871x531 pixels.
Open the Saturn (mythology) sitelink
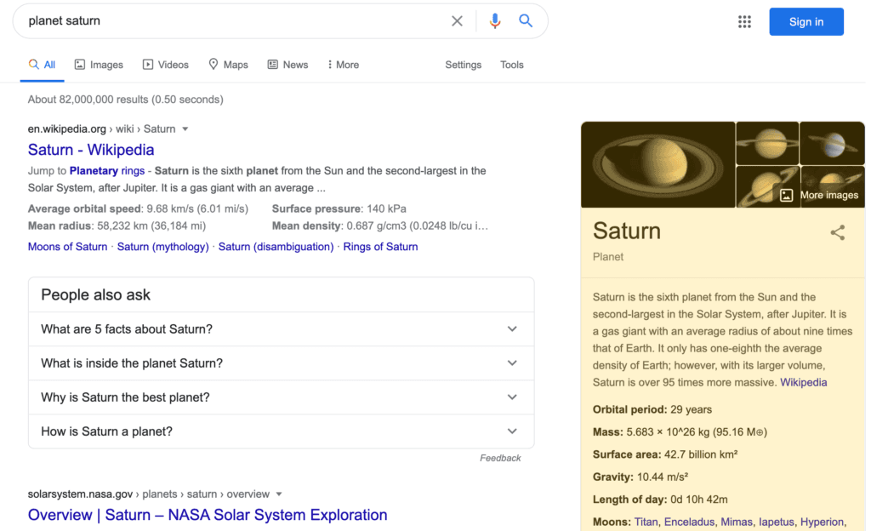[x=162, y=247]
